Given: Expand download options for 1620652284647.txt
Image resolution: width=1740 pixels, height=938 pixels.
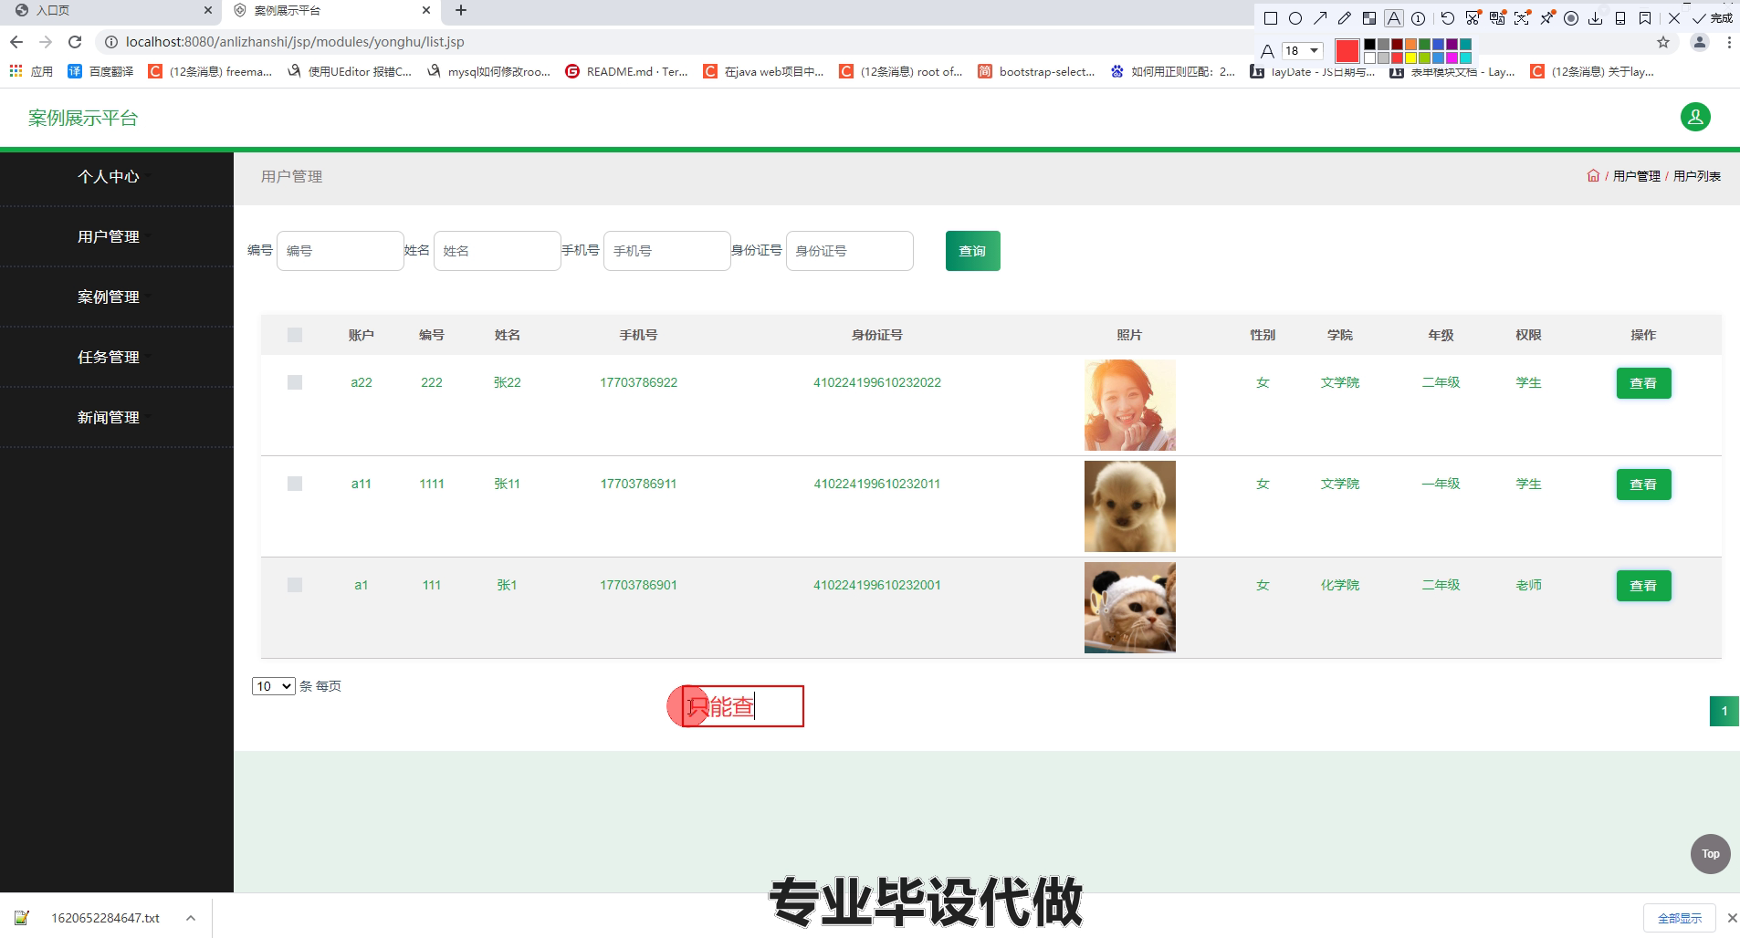Looking at the screenshot, I should (190, 918).
